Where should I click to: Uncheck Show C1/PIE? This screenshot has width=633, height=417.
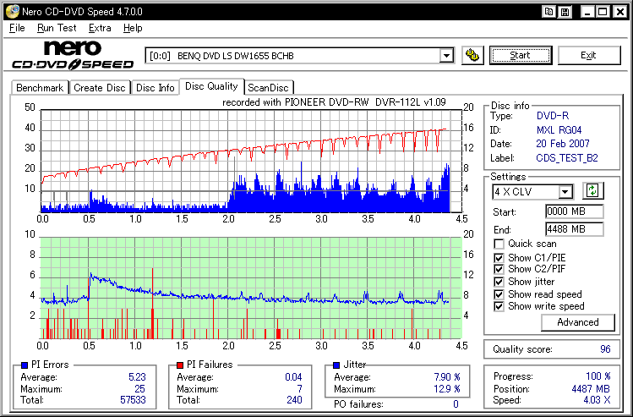point(499,258)
